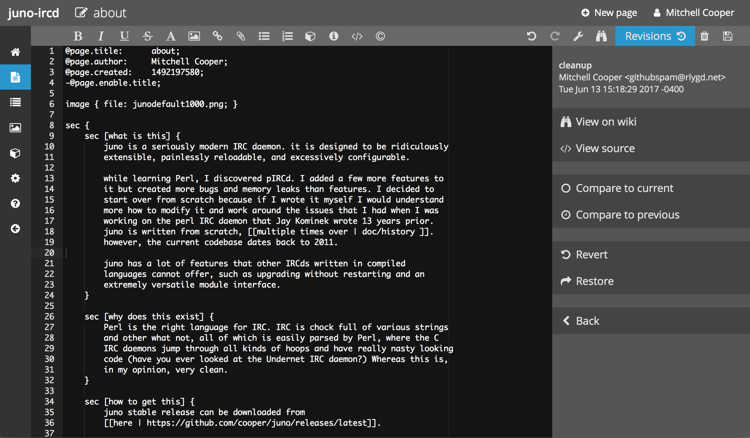This screenshot has height=438, width=750.
Task: Open the Revisions panel tab
Action: click(x=655, y=36)
